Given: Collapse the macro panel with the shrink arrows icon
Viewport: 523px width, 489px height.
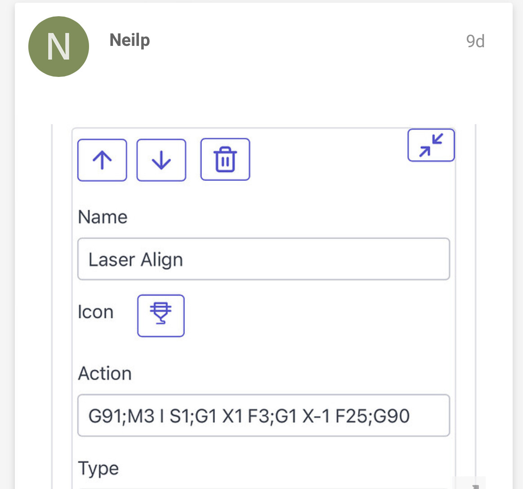Looking at the screenshot, I should 431,145.
